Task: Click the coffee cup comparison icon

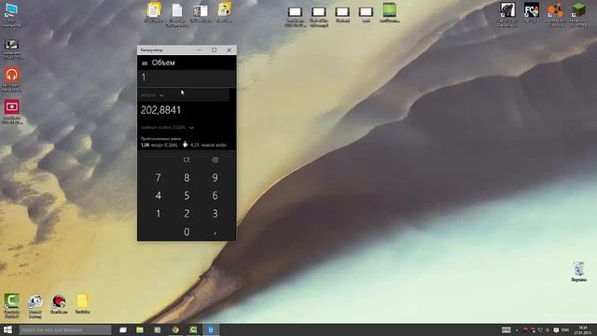Action: point(185,145)
